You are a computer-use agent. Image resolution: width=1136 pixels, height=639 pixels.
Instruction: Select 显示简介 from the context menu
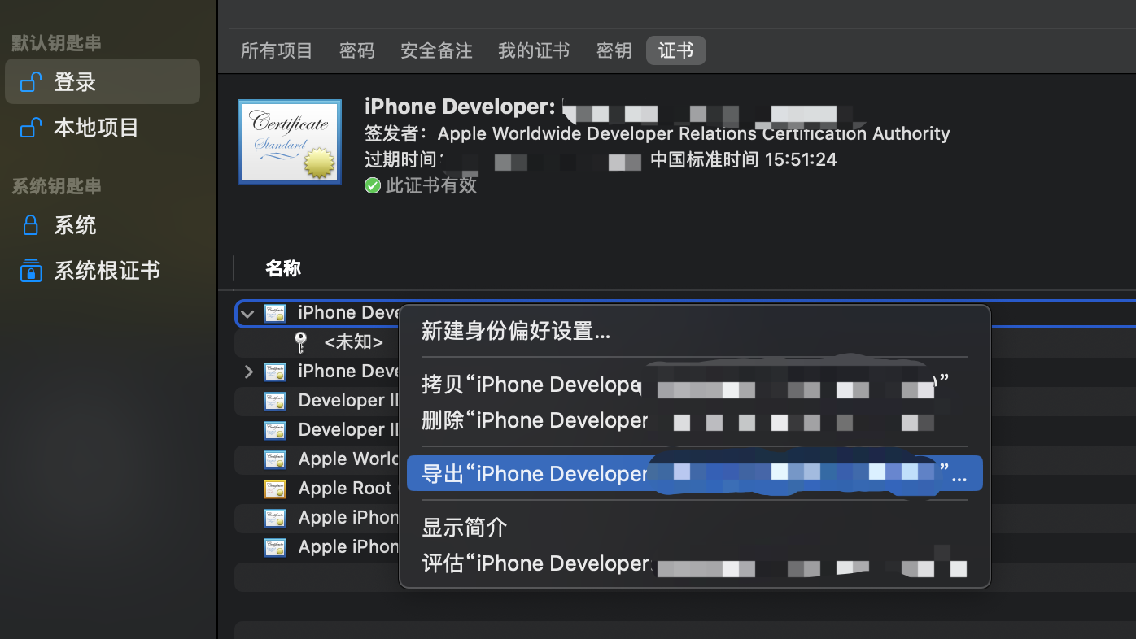tap(465, 528)
